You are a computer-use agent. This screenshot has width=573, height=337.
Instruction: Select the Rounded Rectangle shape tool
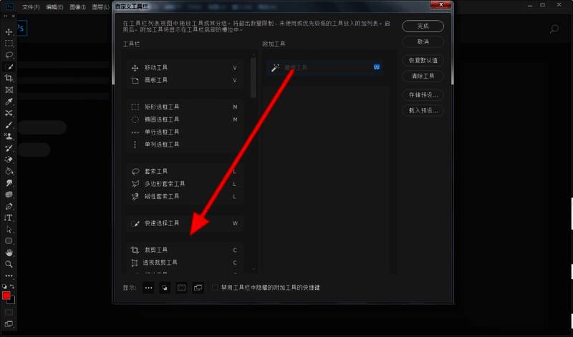[x=9, y=241]
